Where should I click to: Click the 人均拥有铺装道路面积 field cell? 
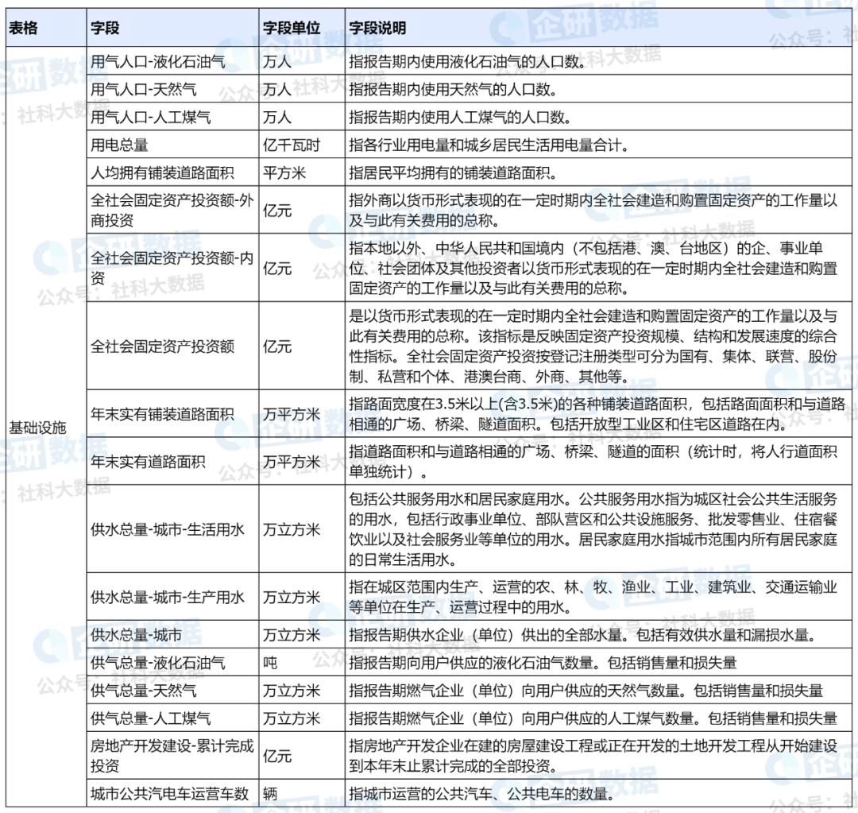pos(172,172)
